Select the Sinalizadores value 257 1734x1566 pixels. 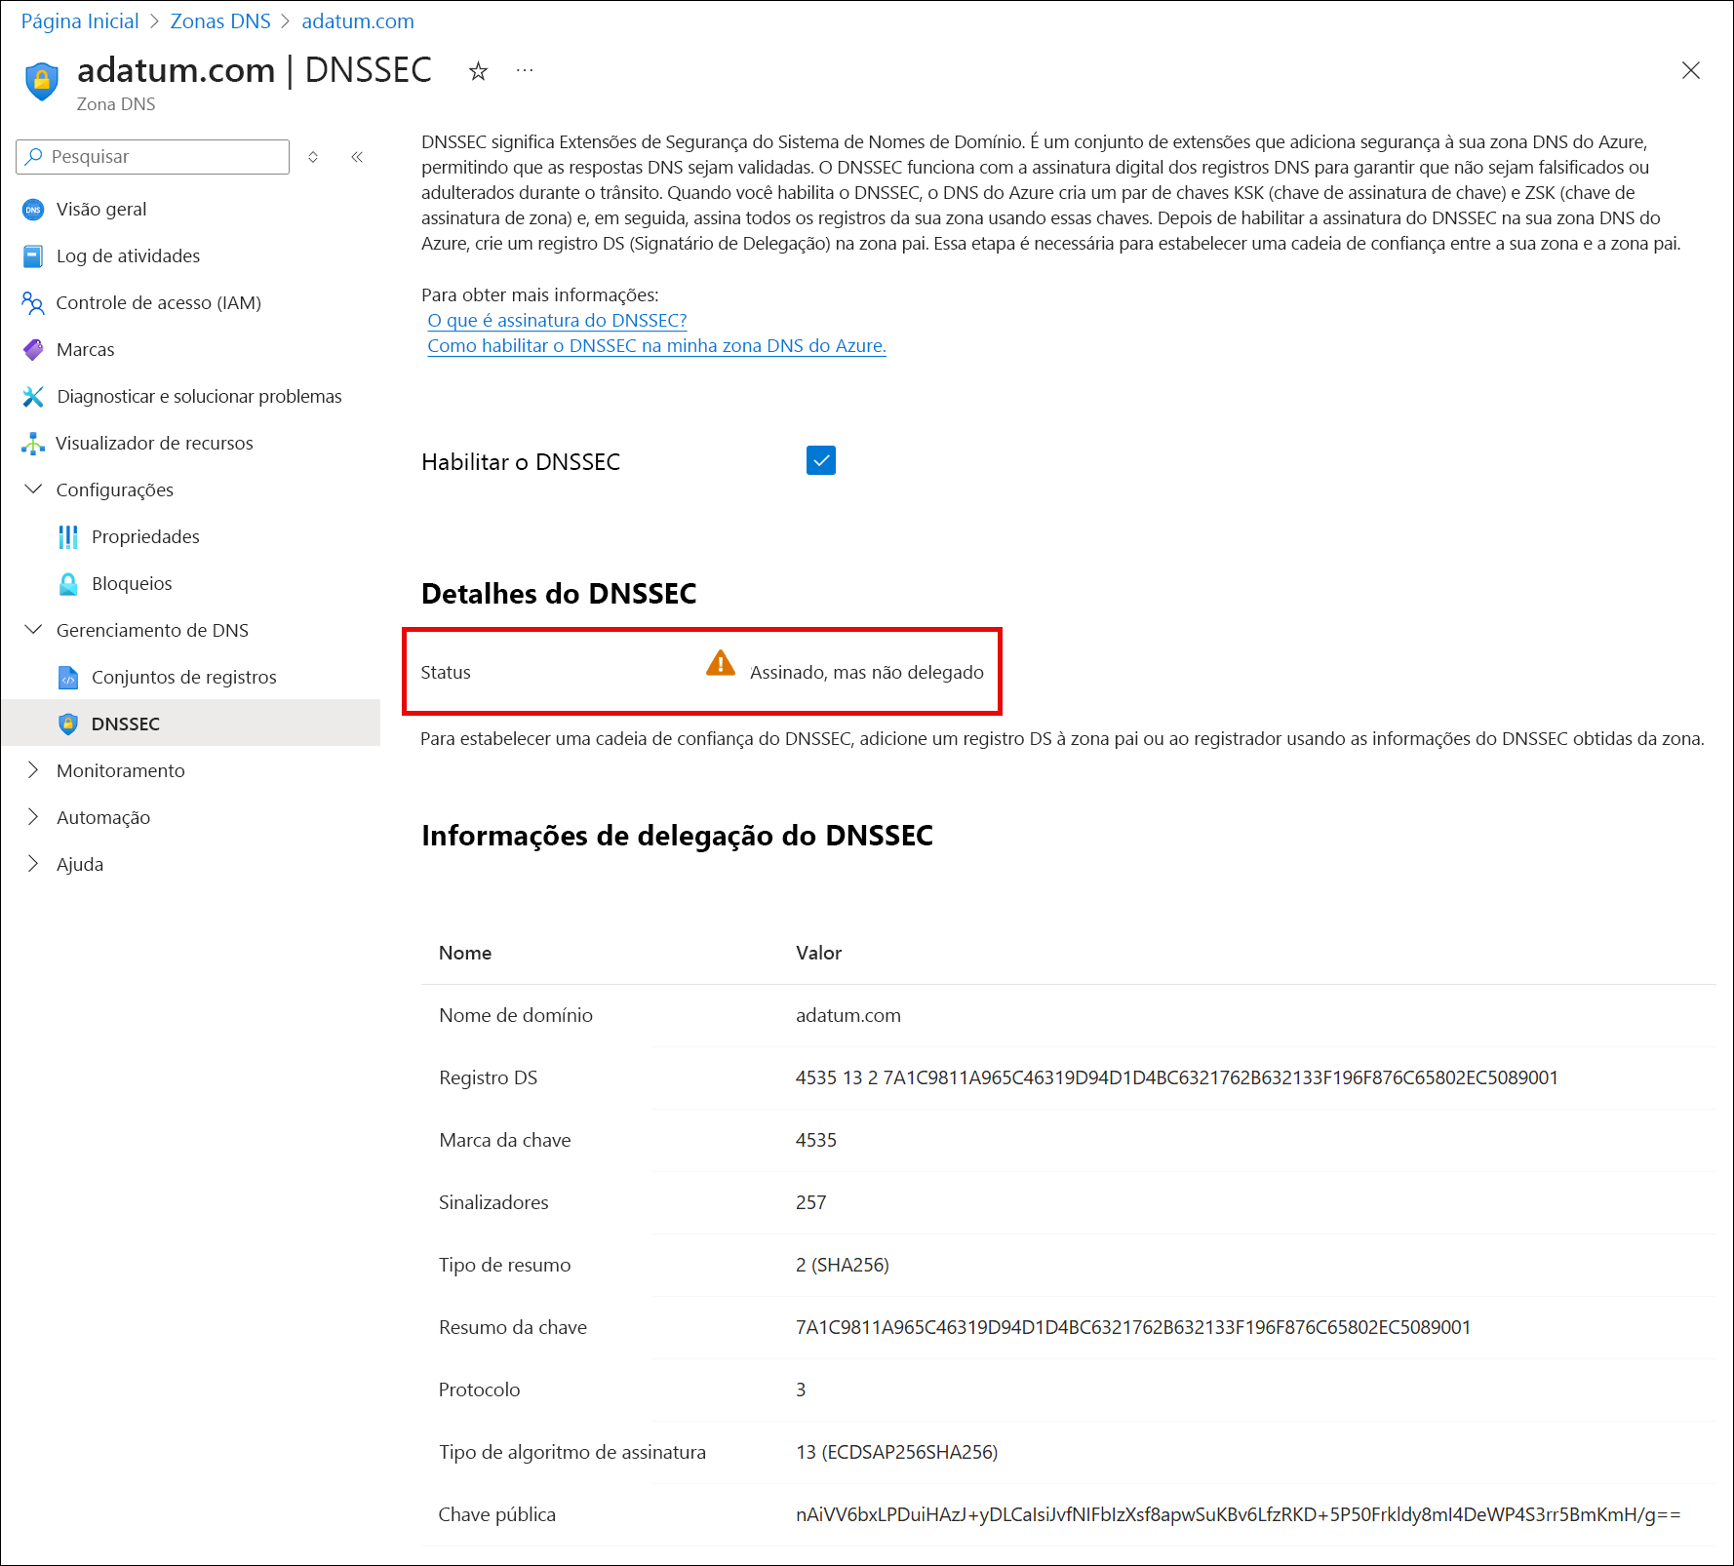tap(811, 1203)
